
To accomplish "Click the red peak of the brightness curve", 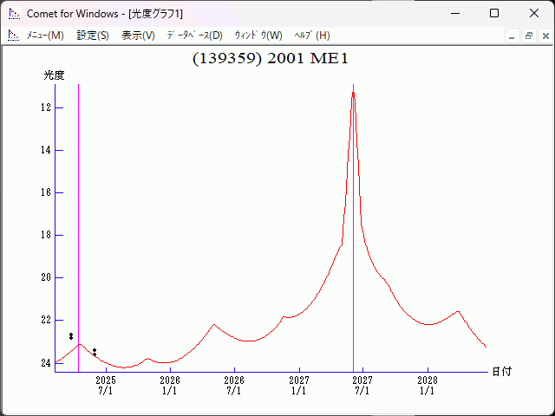I will pyautogui.click(x=353, y=94).
